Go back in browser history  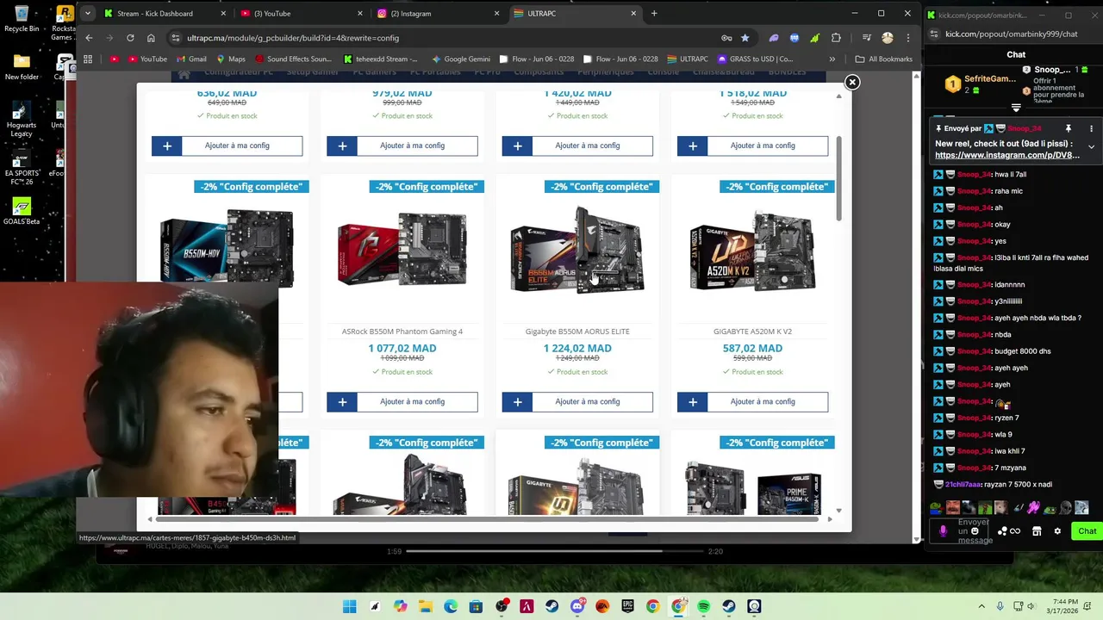89,38
